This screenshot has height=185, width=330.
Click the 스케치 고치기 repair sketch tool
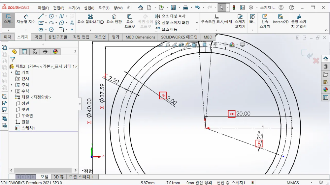click(x=240, y=21)
